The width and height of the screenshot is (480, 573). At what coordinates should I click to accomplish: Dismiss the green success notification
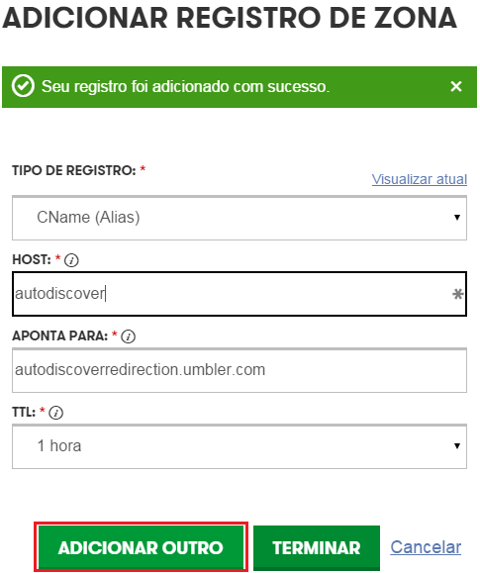[x=456, y=87]
